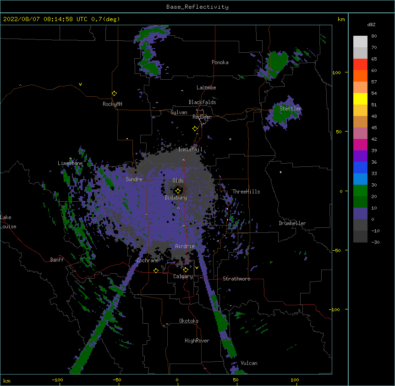Click the white asterisk marker east of Innisfail
The width and height of the screenshot is (395, 386).
(230, 139)
